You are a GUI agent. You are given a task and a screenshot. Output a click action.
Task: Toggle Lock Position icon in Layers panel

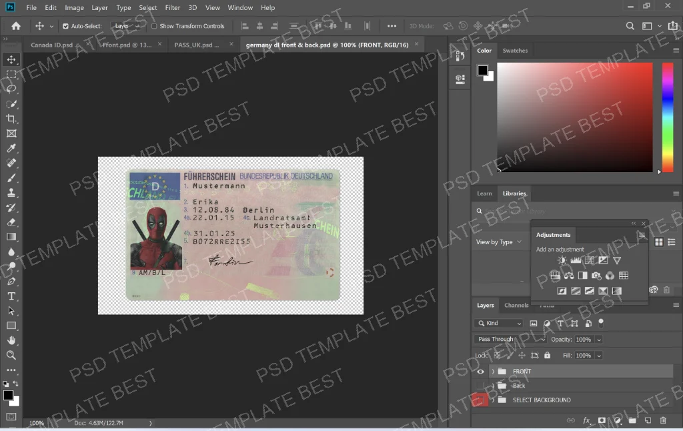click(522, 355)
